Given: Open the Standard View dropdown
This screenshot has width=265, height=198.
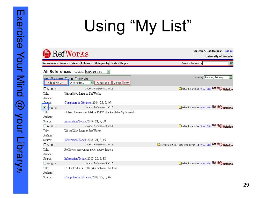Looking at the screenshot, I should point(98,72).
